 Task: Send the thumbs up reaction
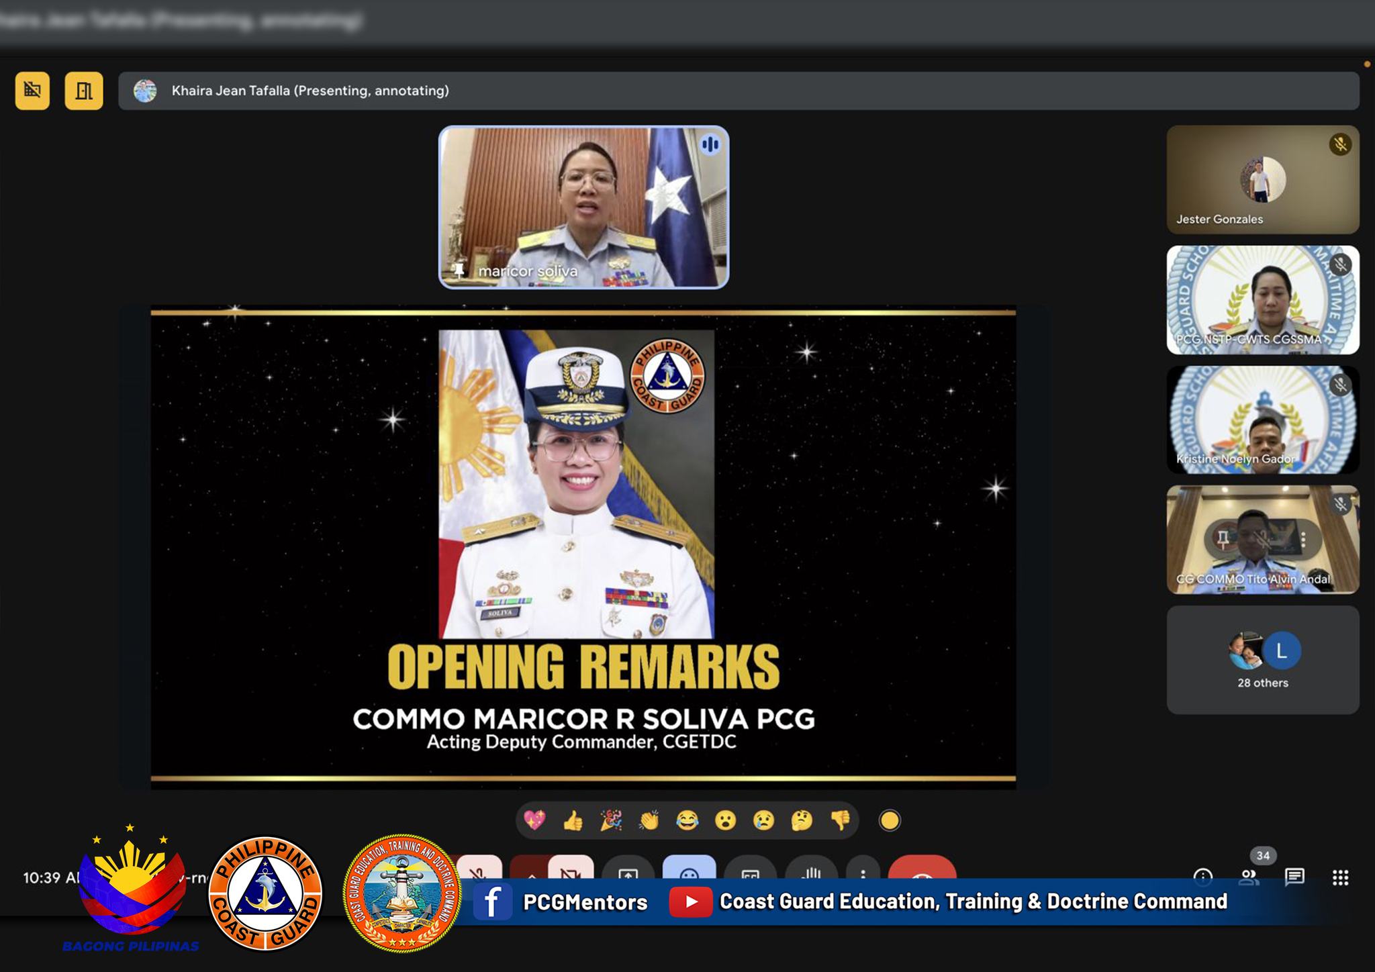tap(573, 820)
